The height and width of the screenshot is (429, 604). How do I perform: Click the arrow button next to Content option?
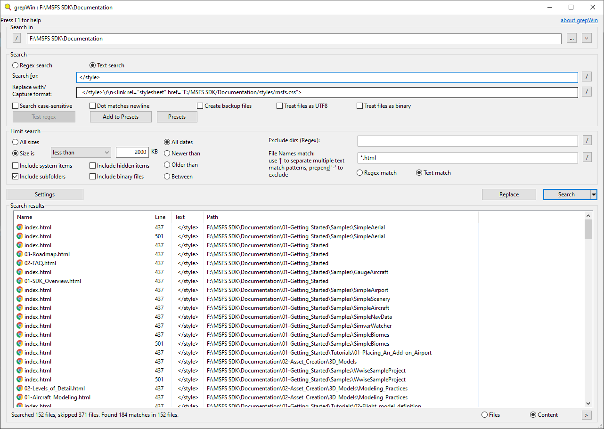click(x=587, y=415)
